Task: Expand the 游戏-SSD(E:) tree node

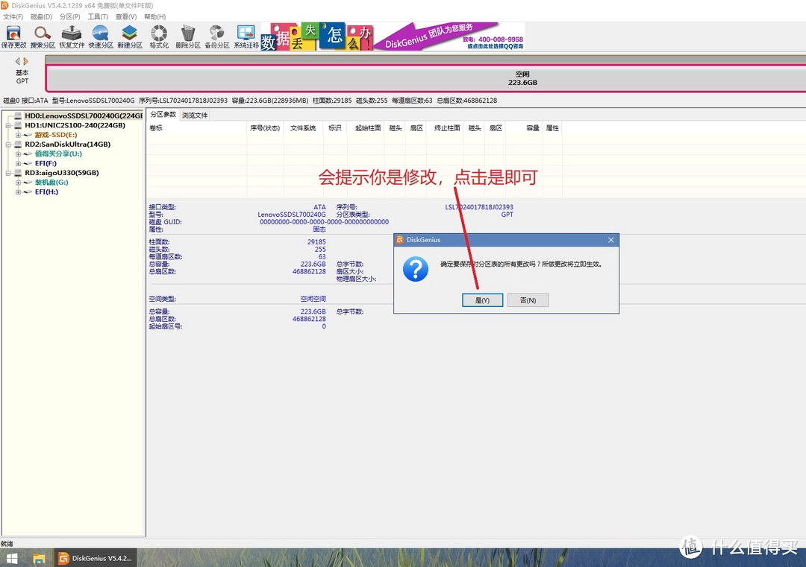Action: [x=18, y=135]
